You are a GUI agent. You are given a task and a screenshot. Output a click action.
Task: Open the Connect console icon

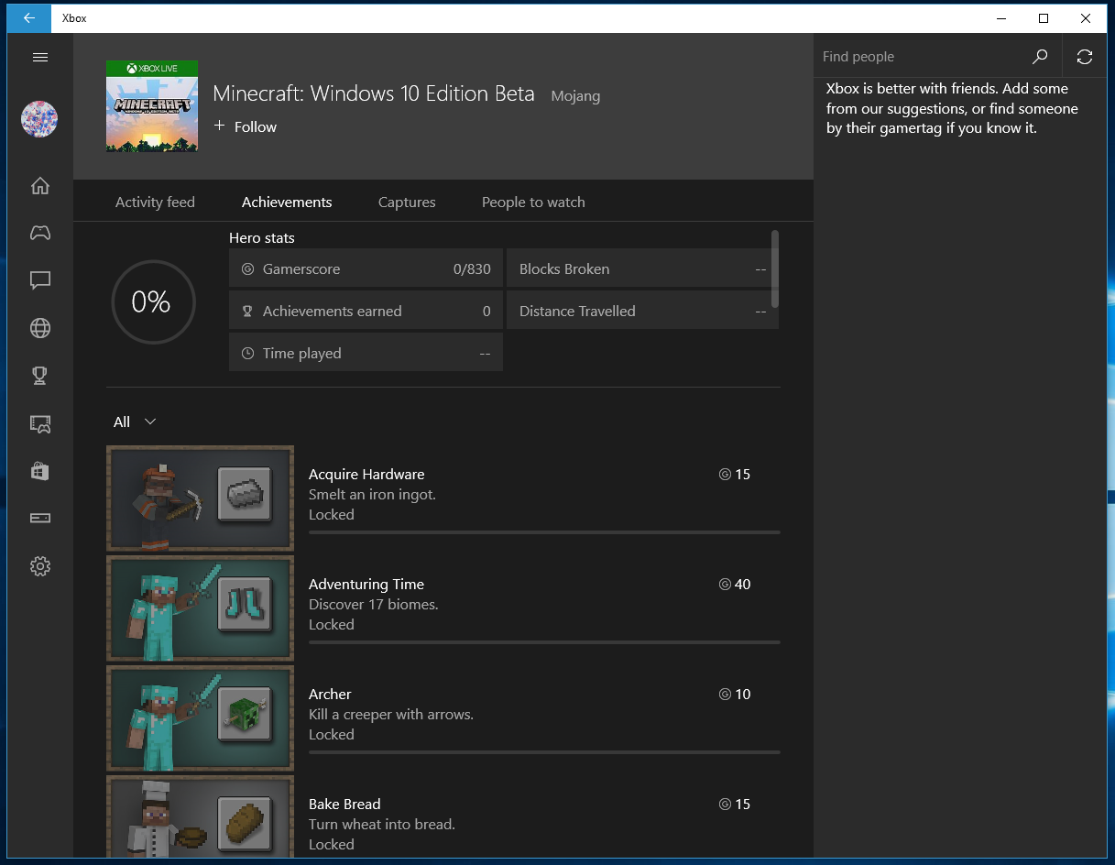tap(39, 518)
